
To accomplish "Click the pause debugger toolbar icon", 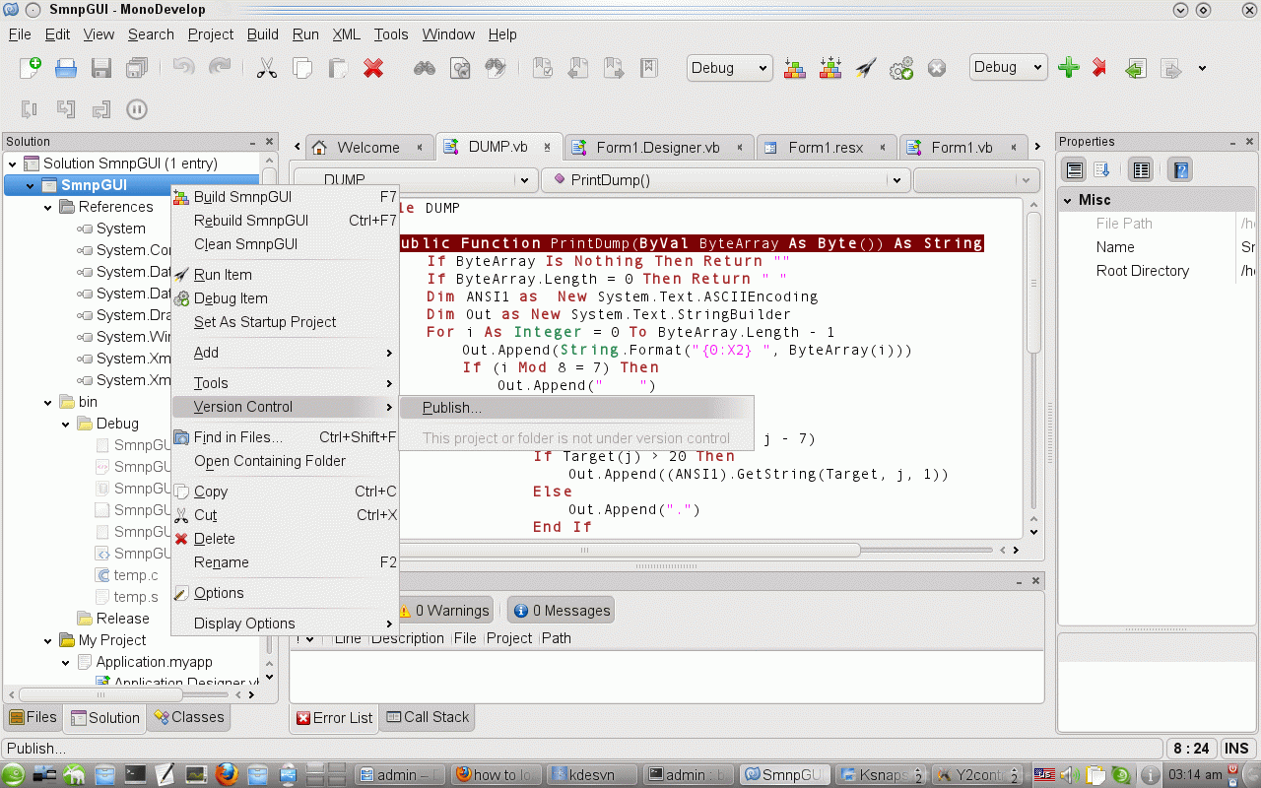I will pyautogui.click(x=137, y=109).
